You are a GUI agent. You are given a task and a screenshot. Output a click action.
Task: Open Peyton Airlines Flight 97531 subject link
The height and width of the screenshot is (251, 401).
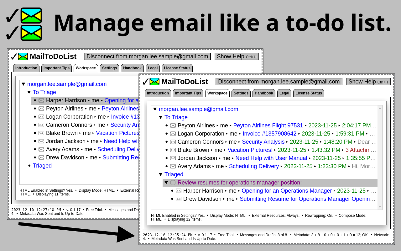point(268,125)
